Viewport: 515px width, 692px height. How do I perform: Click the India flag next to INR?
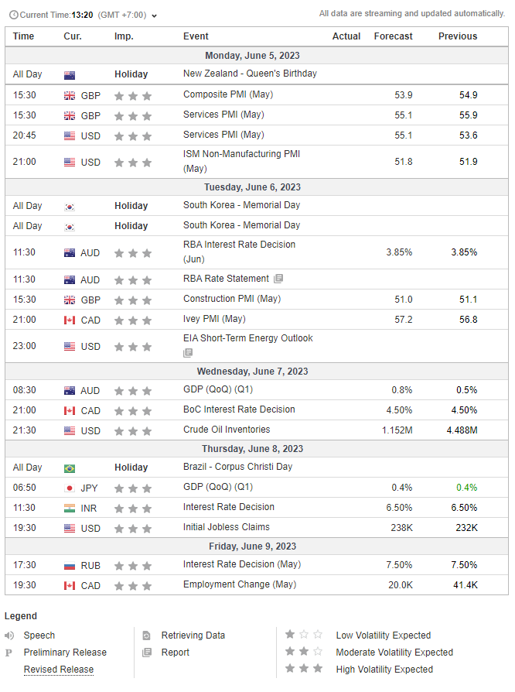[x=70, y=509]
